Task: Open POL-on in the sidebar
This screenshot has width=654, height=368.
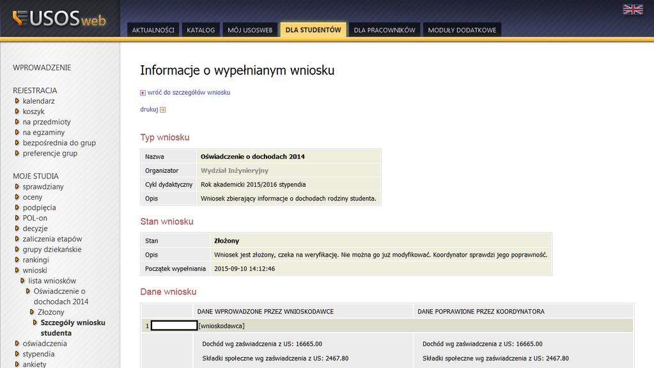Action: click(x=35, y=218)
